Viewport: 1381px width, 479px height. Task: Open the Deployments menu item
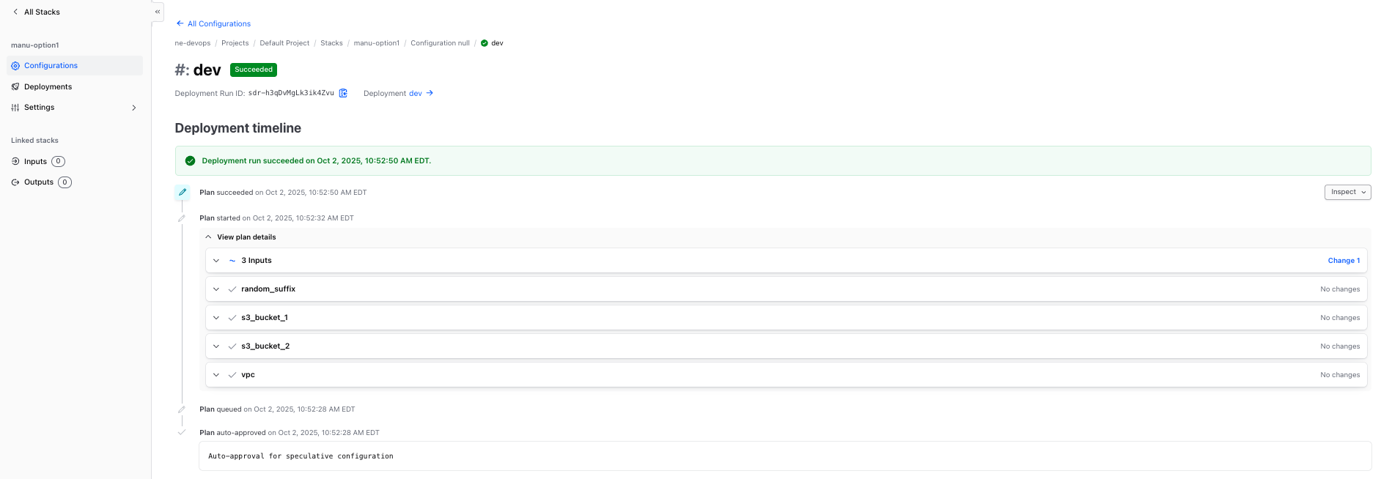48,86
